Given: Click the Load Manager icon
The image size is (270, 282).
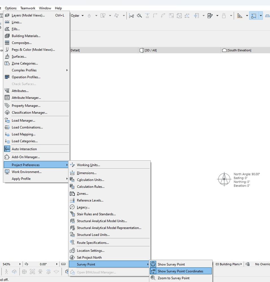Looking at the screenshot, I should tap(7, 120).
